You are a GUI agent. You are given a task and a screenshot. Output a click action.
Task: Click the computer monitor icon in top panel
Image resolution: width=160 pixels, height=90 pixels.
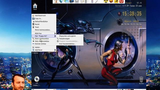(x=72, y=1)
